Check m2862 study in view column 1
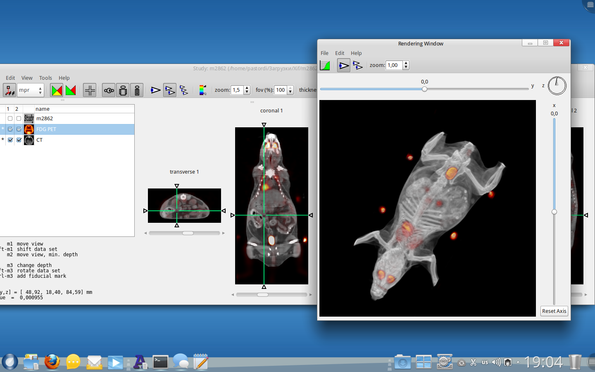The image size is (595, 372). (x=10, y=119)
